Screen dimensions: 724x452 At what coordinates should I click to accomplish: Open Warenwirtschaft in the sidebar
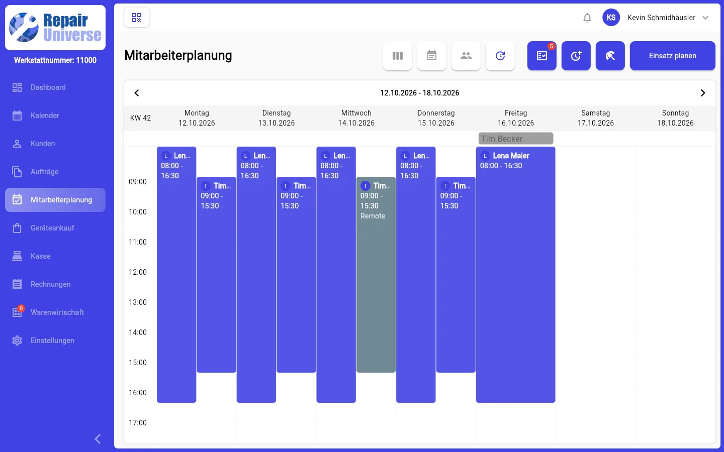click(55, 312)
